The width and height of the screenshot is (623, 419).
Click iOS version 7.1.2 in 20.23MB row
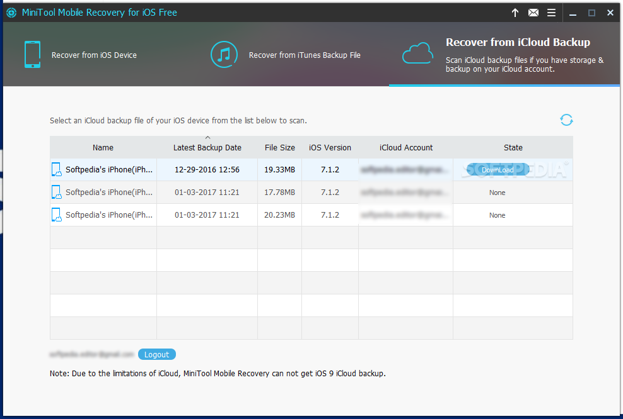click(x=330, y=215)
